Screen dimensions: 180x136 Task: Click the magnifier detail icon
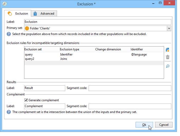coord(168,66)
